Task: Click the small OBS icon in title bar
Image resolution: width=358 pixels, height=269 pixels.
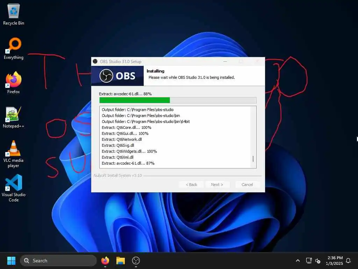Action: click(x=95, y=61)
